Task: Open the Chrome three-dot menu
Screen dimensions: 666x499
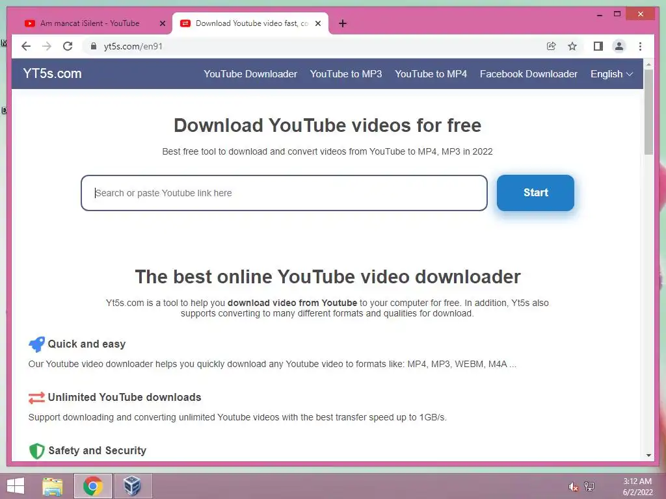Action: click(x=640, y=46)
